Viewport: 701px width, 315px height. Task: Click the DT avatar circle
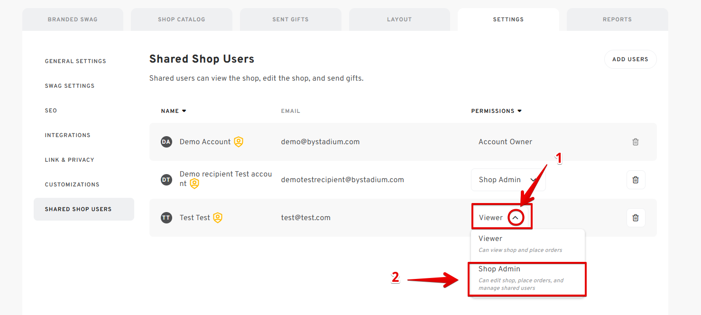click(166, 180)
